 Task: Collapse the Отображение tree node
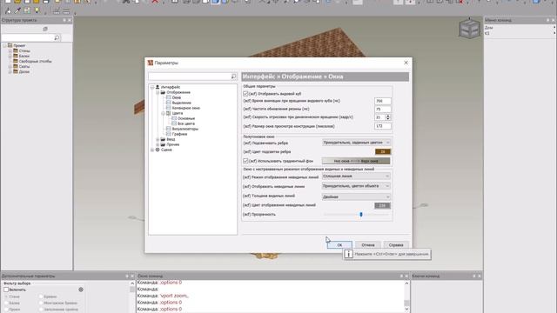click(158, 92)
